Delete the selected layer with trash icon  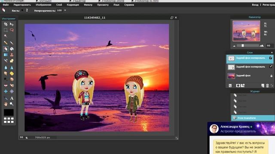267,86
